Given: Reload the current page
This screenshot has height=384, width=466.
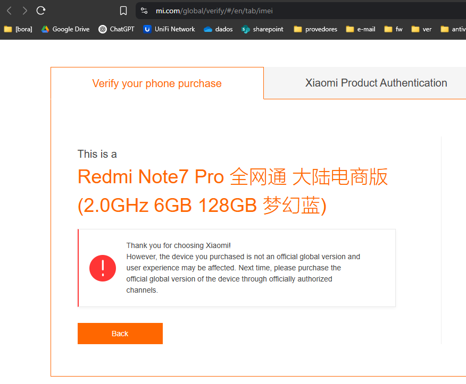Looking at the screenshot, I should pyautogui.click(x=41, y=11).
